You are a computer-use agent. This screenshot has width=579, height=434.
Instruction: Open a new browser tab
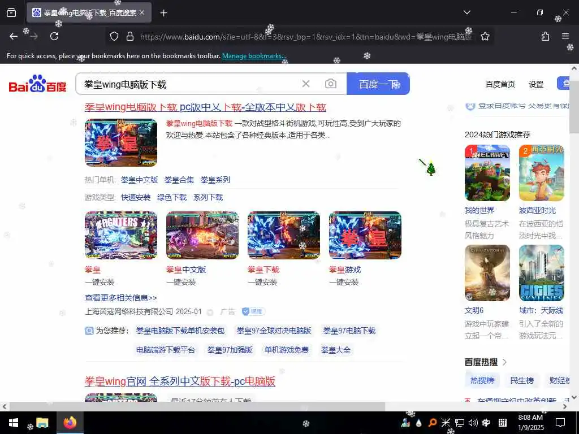(x=163, y=13)
